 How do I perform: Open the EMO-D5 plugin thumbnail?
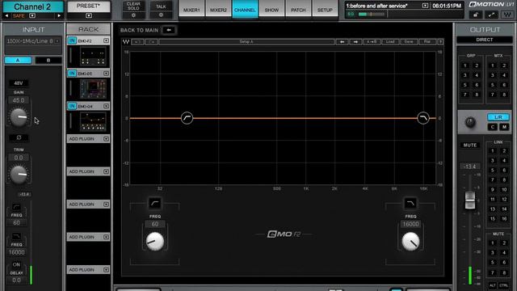pos(93,89)
